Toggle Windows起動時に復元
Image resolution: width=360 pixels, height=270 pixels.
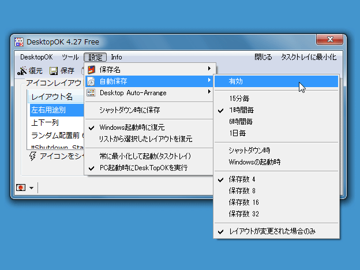coord(149,127)
